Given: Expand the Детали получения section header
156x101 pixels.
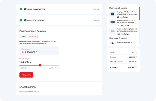Looking at the screenshot, I should tap(34, 20).
